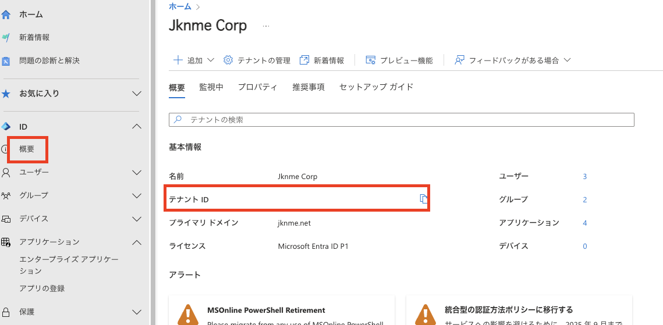
Task: Click the gear icon for tenant management
Action: click(228, 60)
